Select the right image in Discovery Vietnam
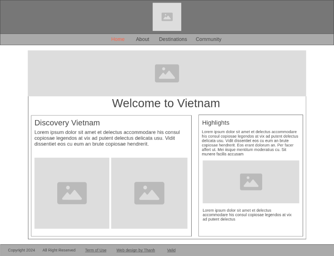This screenshot has height=256, width=334. pos(149,193)
